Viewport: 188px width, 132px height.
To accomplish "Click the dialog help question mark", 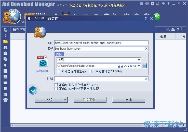I will pyautogui.click(x=146, y=18).
